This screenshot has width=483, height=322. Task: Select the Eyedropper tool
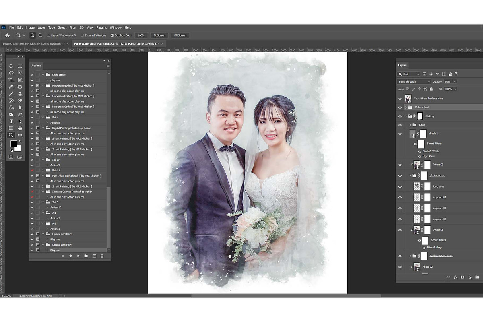[x=11, y=87]
